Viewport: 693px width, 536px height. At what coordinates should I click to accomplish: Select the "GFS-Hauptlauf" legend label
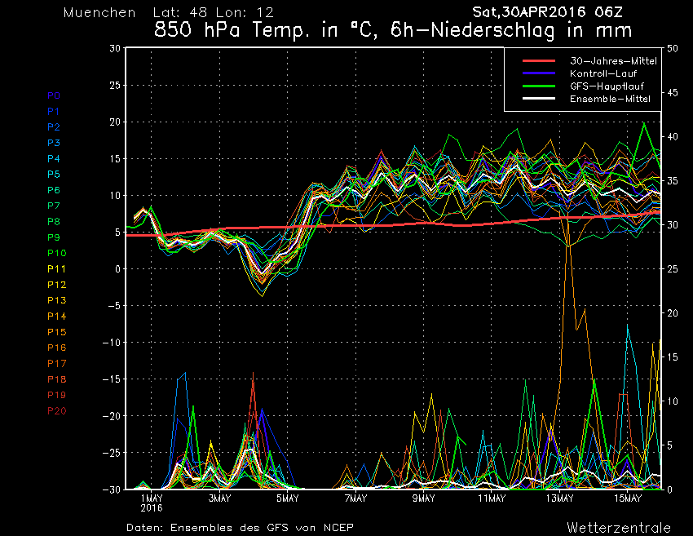[607, 86]
